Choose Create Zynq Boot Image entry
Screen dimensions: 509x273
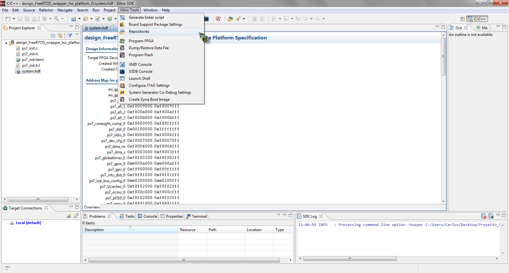click(x=161, y=99)
